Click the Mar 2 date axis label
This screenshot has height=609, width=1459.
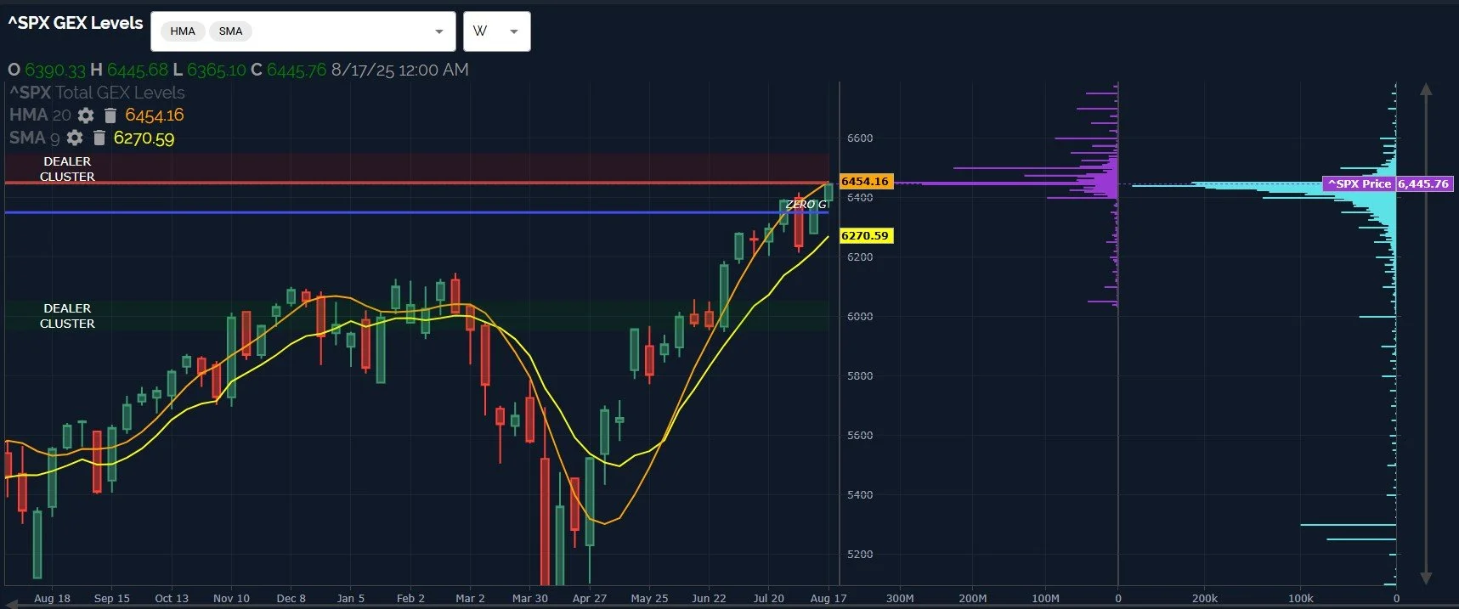point(470,598)
